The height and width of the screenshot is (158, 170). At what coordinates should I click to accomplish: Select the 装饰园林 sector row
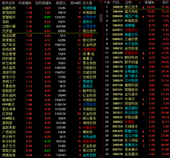tap(50, 13)
